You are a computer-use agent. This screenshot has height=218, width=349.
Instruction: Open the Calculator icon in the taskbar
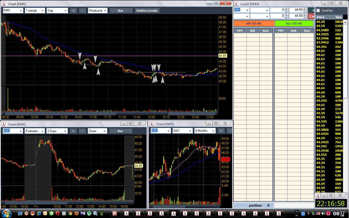point(64,214)
